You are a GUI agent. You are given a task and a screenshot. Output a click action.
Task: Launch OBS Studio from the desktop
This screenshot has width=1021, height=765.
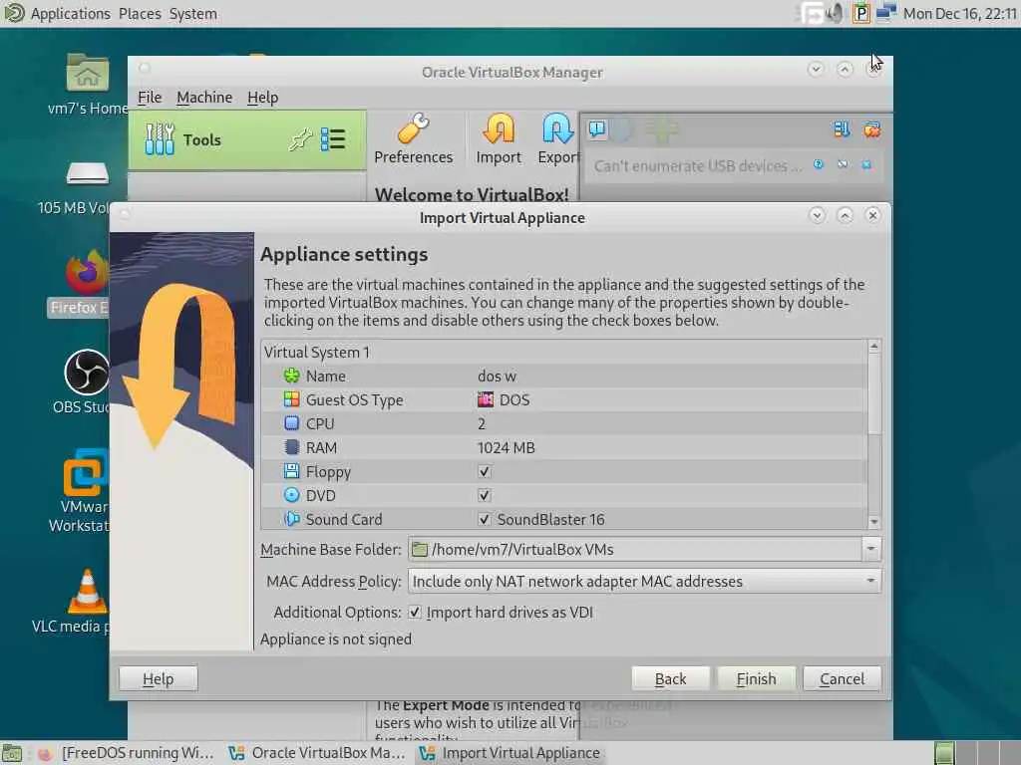pos(88,382)
